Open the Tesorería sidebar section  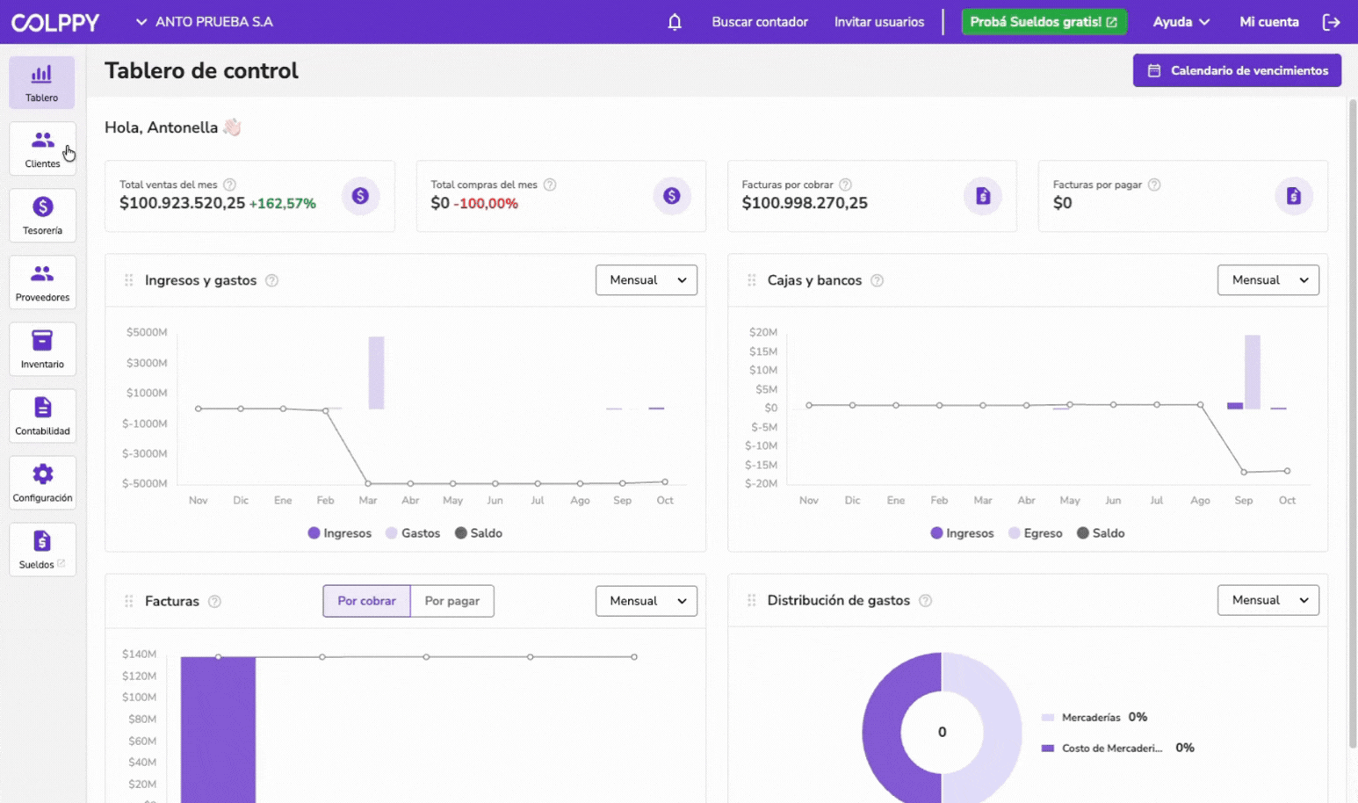(x=42, y=216)
